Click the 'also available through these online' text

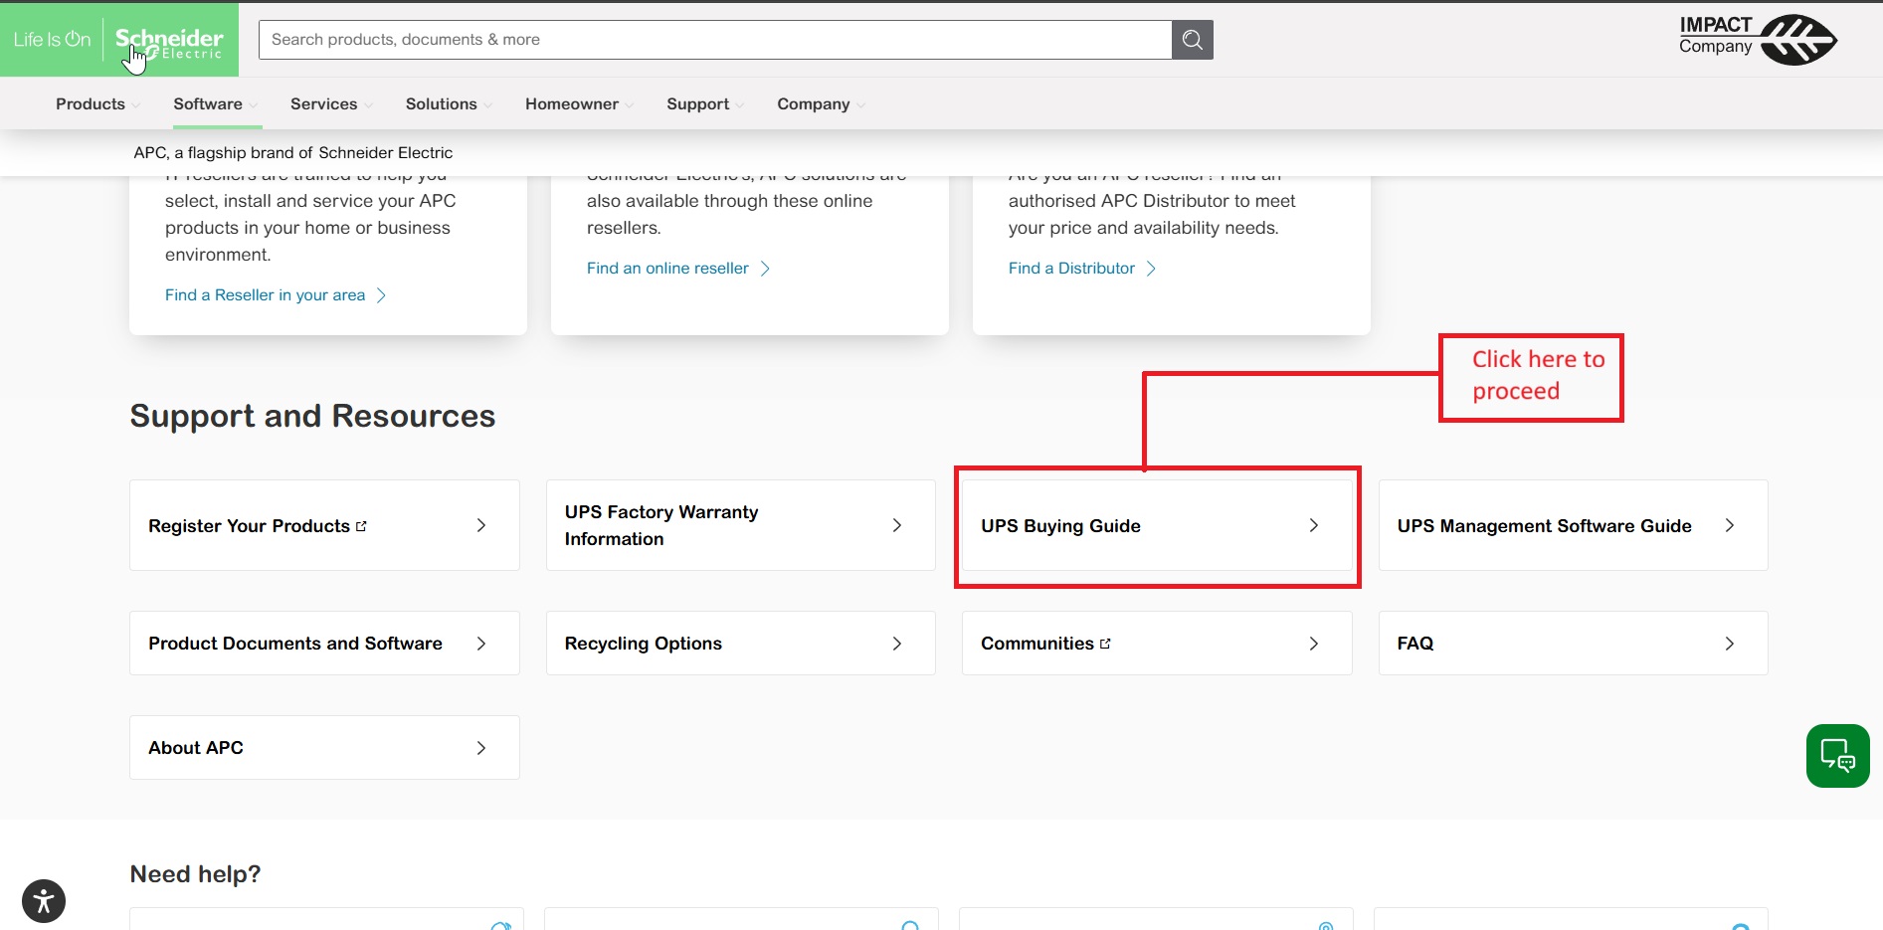(x=729, y=201)
